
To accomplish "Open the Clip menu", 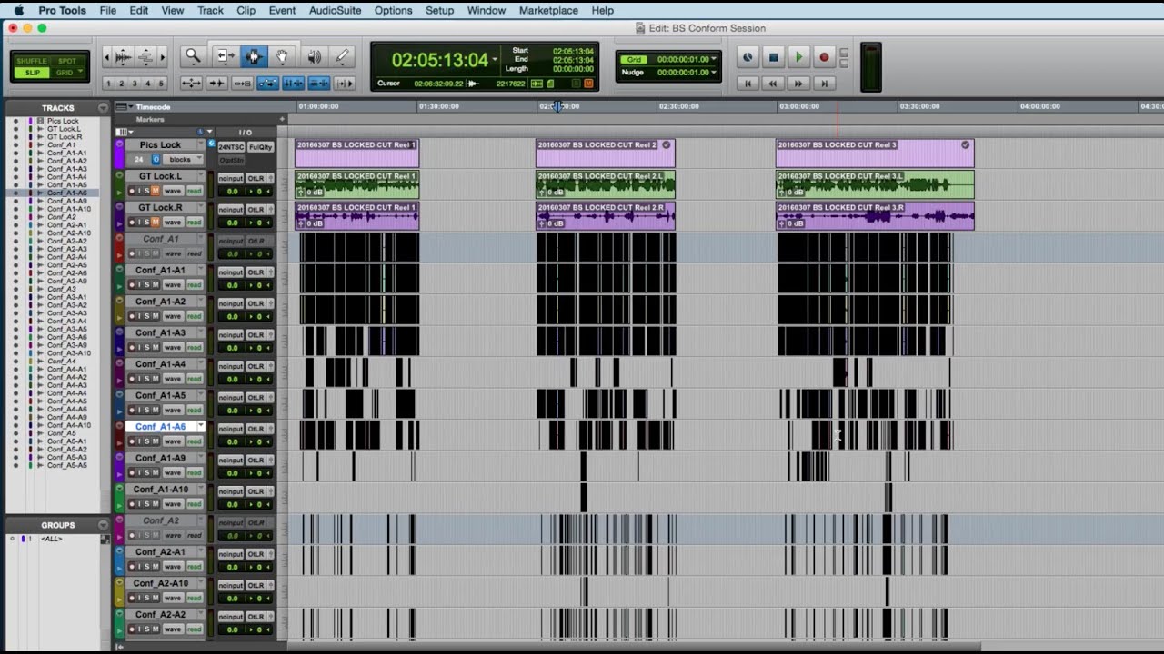I will click(x=246, y=10).
